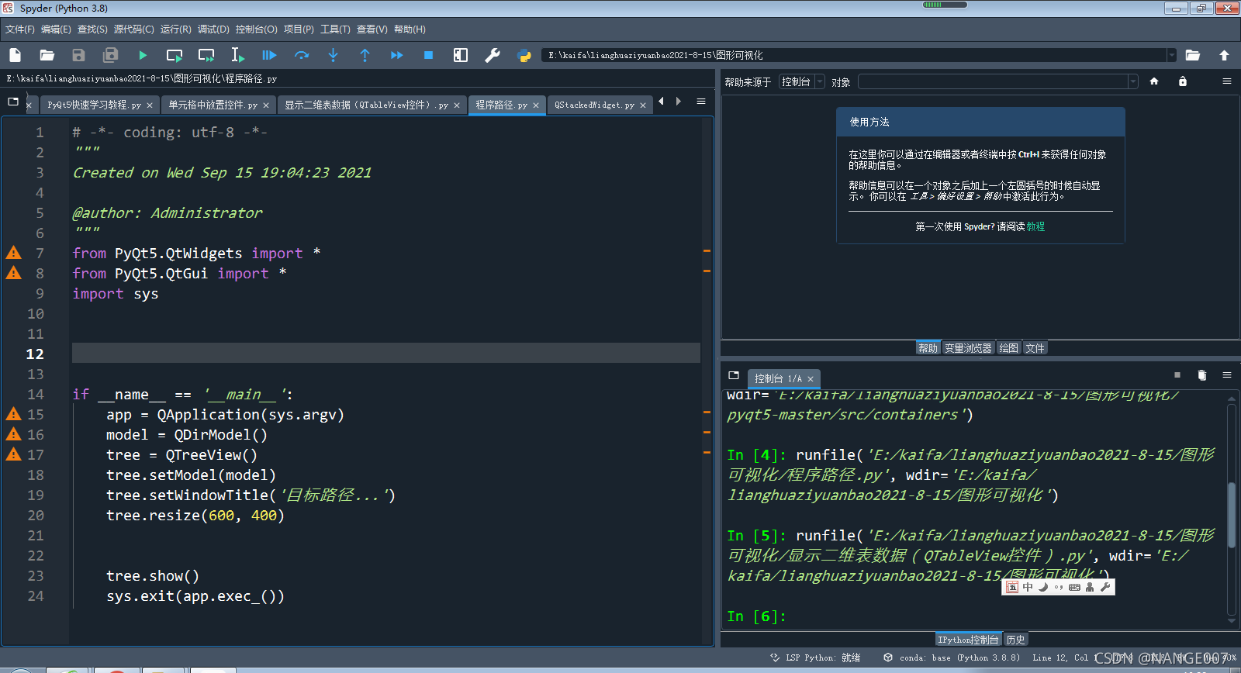Start debugging the file
1241x673 pixels.
(x=269, y=55)
